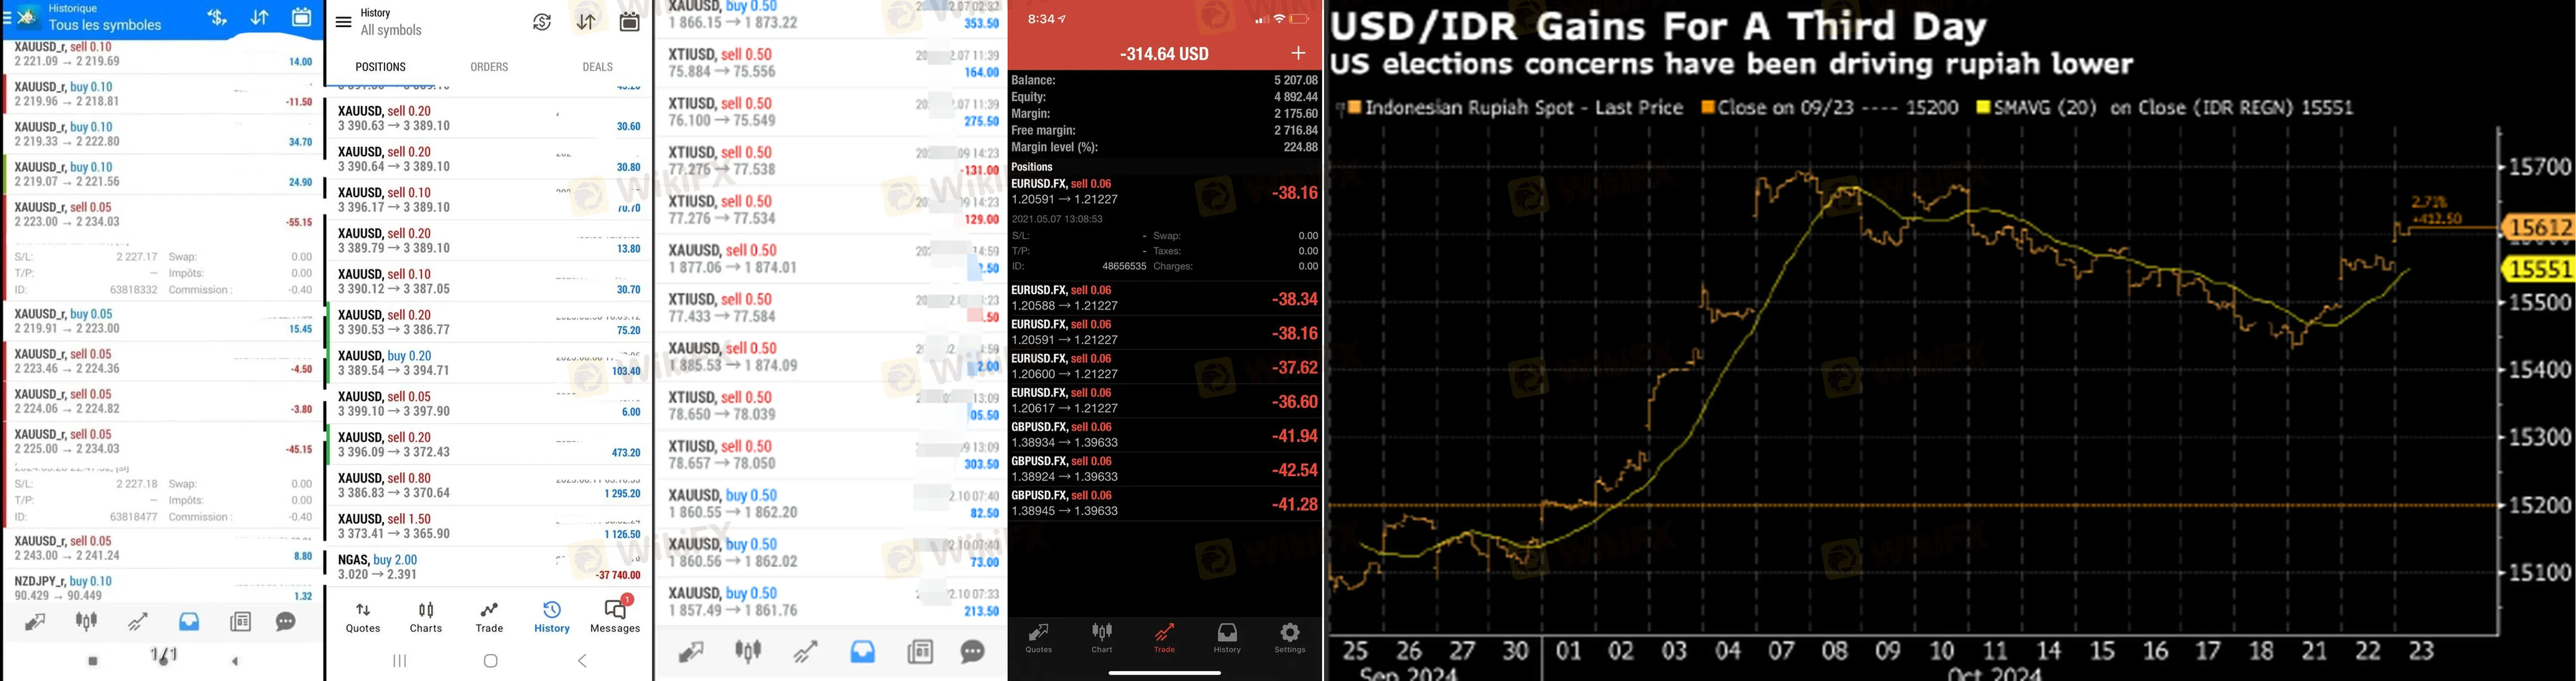Open Settings gear in dark trading app
This screenshot has width=2576, height=681.
(x=1290, y=637)
